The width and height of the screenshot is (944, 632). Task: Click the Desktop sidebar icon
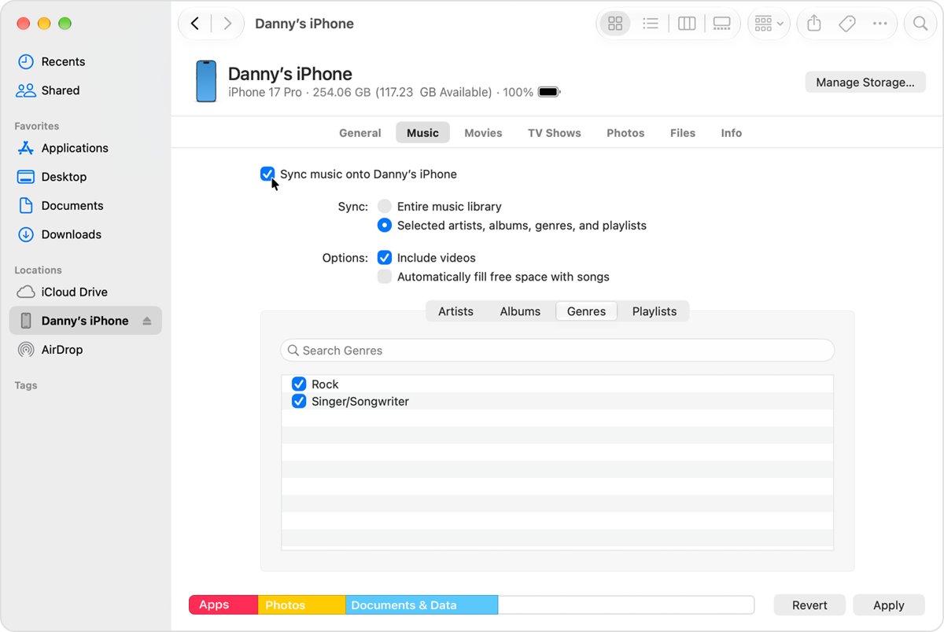[26, 177]
